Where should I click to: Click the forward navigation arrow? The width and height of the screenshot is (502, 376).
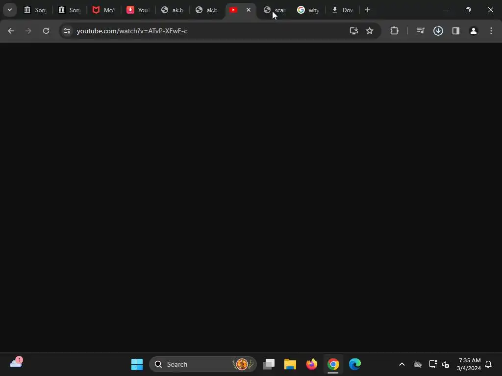tap(28, 31)
